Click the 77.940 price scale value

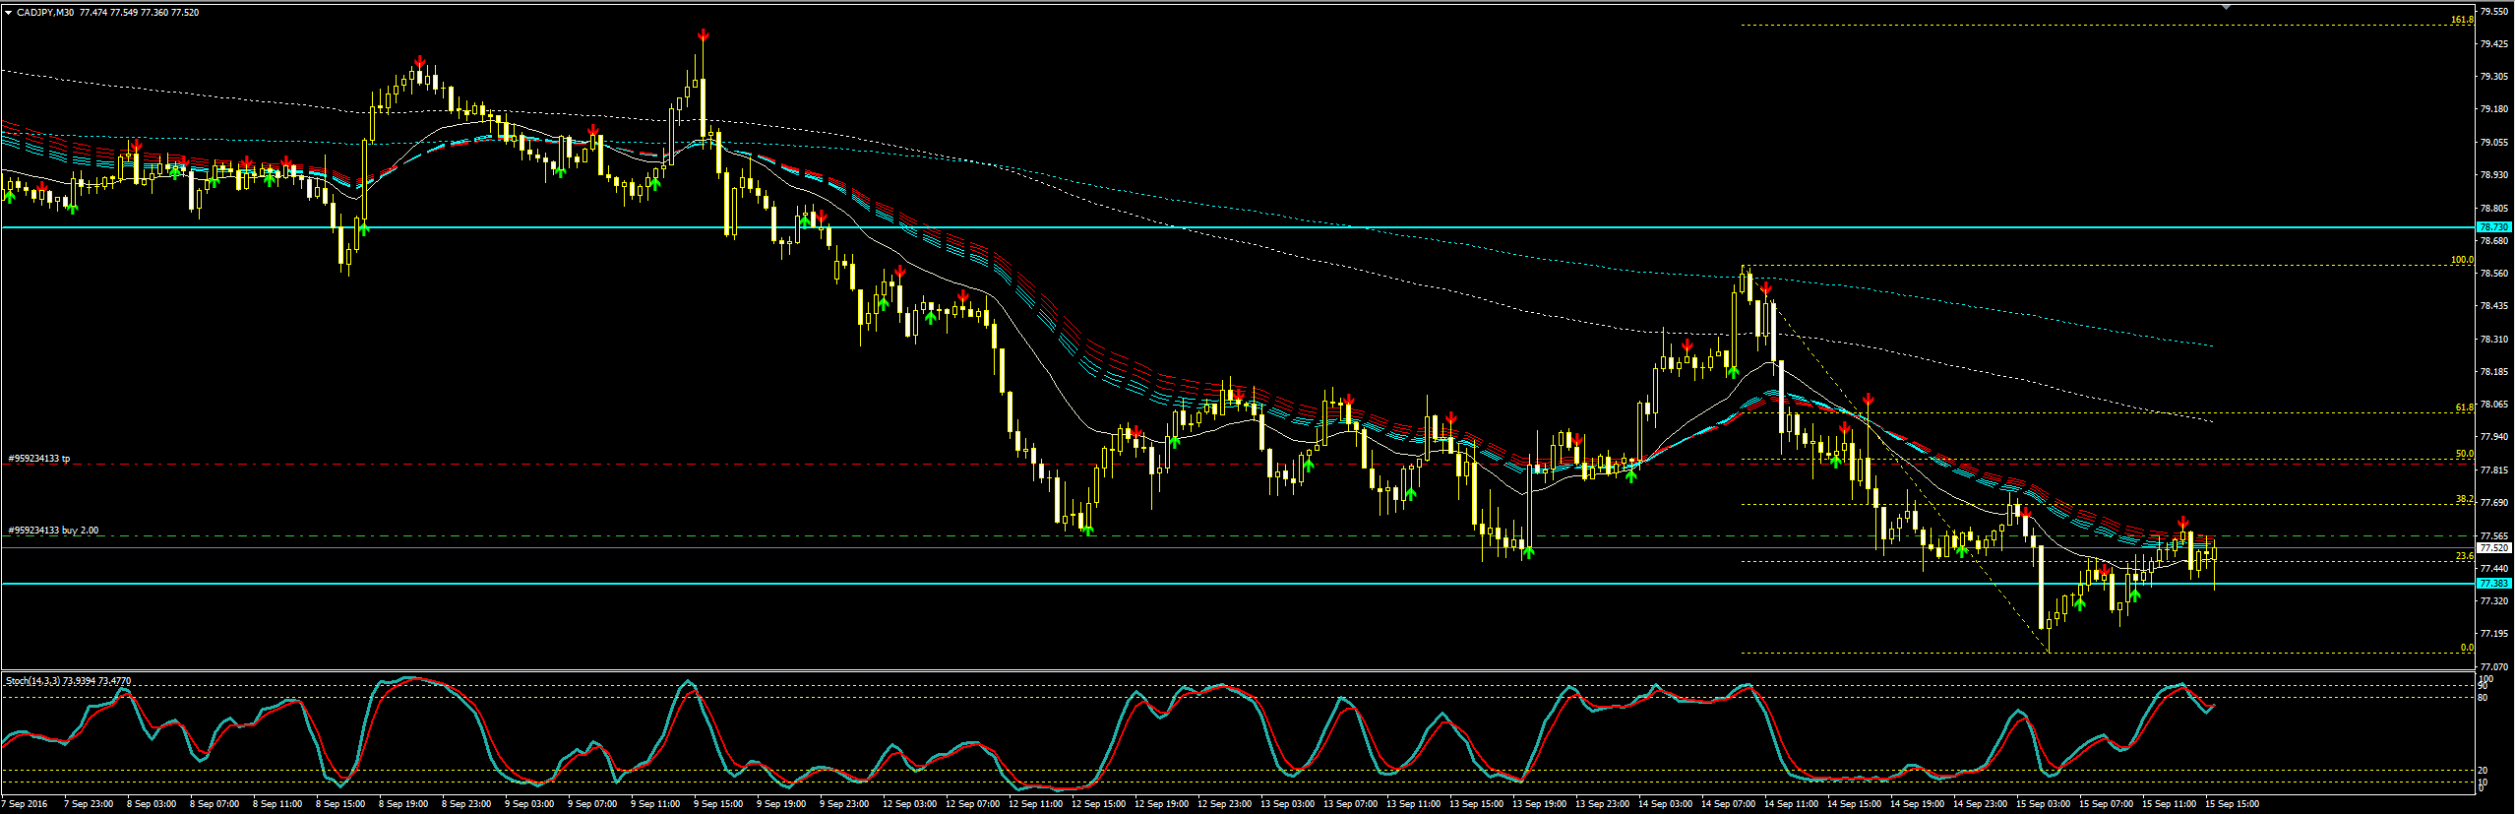point(2493,437)
